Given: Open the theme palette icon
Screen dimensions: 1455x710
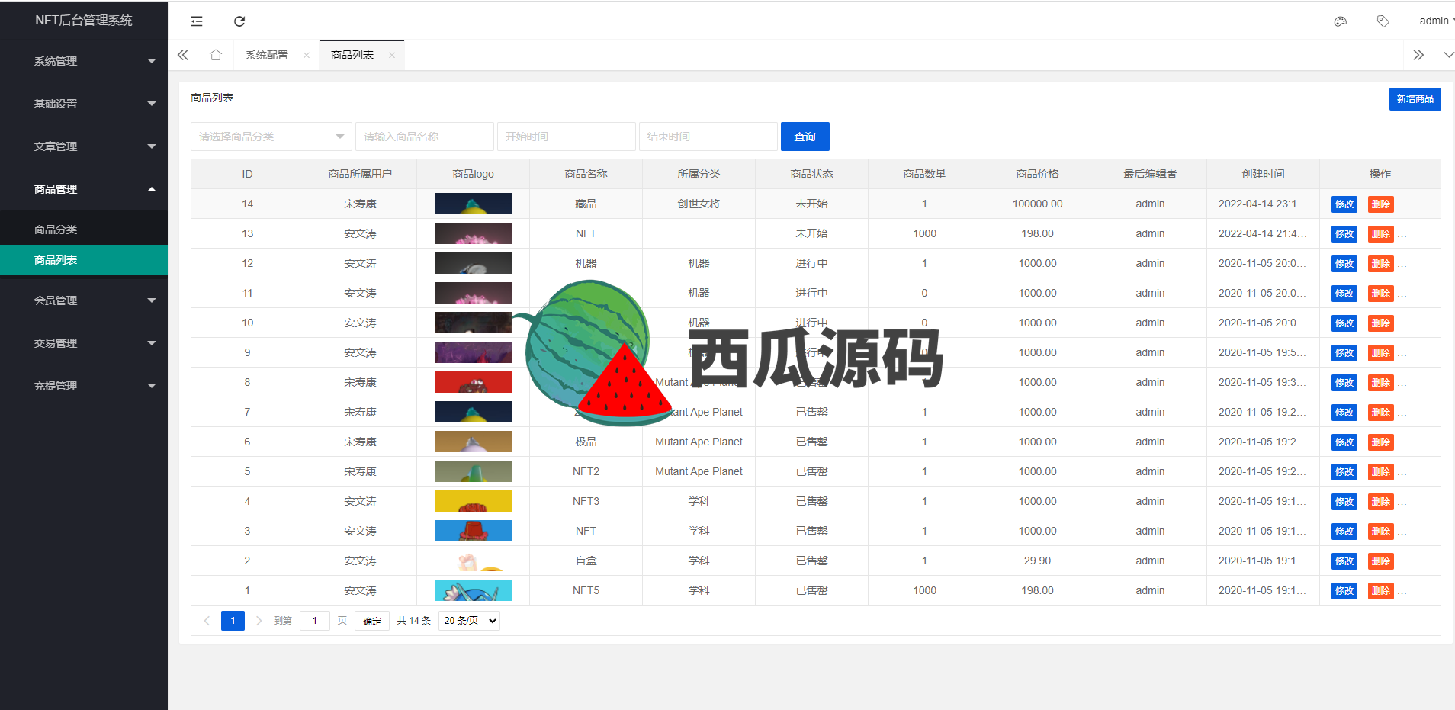Looking at the screenshot, I should (1341, 21).
